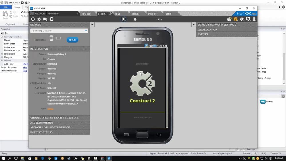Screen dimensions: 286x161
Task: Click the Help link for More information
Action: tap(25, 71)
